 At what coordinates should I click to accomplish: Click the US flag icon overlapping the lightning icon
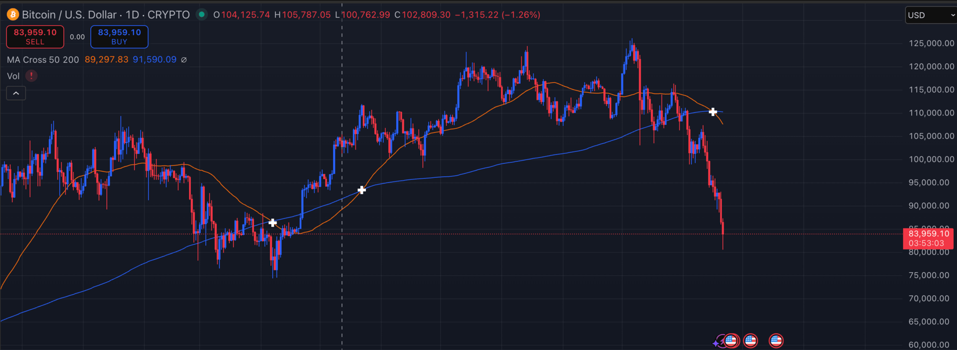click(x=731, y=341)
